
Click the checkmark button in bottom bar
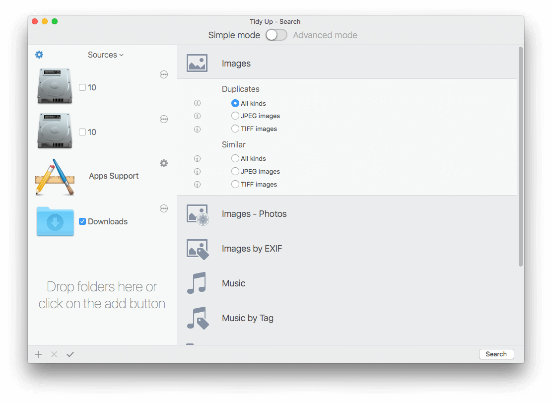(x=70, y=354)
